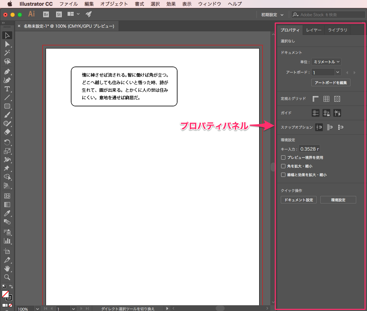This screenshot has width=367, height=311.
Task: Switch to the レイヤー tab
Action: click(x=314, y=30)
